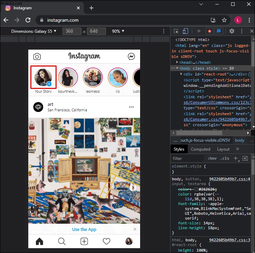Click the install app icon in the address bar
This screenshot has width=255, height=253.
213,20
